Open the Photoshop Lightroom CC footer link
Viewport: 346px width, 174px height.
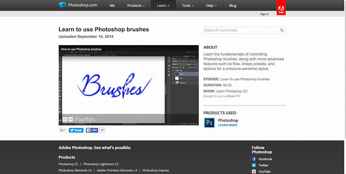point(101,164)
